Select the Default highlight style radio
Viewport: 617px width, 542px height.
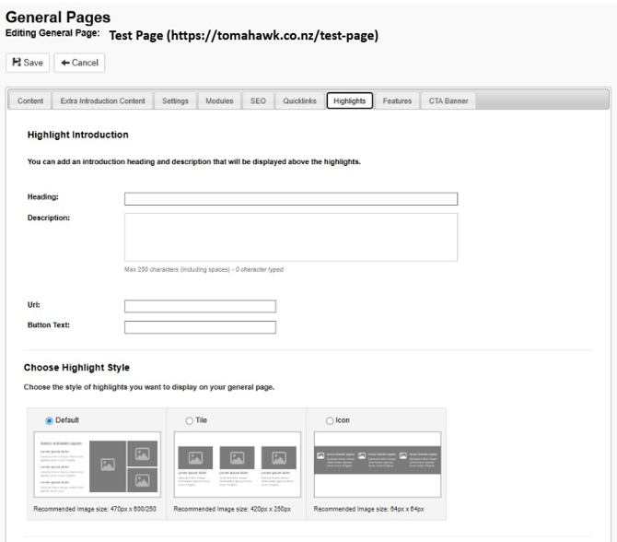click(50, 420)
